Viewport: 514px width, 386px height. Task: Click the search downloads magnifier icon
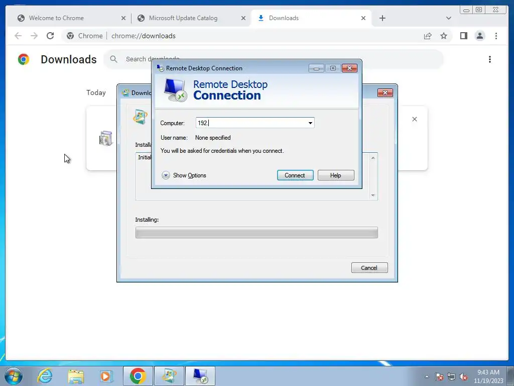114,59
